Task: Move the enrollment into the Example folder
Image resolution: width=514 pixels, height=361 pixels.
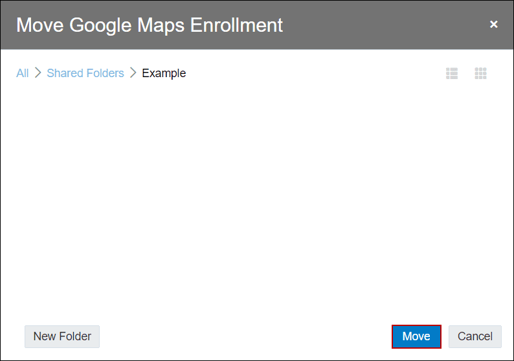Action: coord(416,336)
